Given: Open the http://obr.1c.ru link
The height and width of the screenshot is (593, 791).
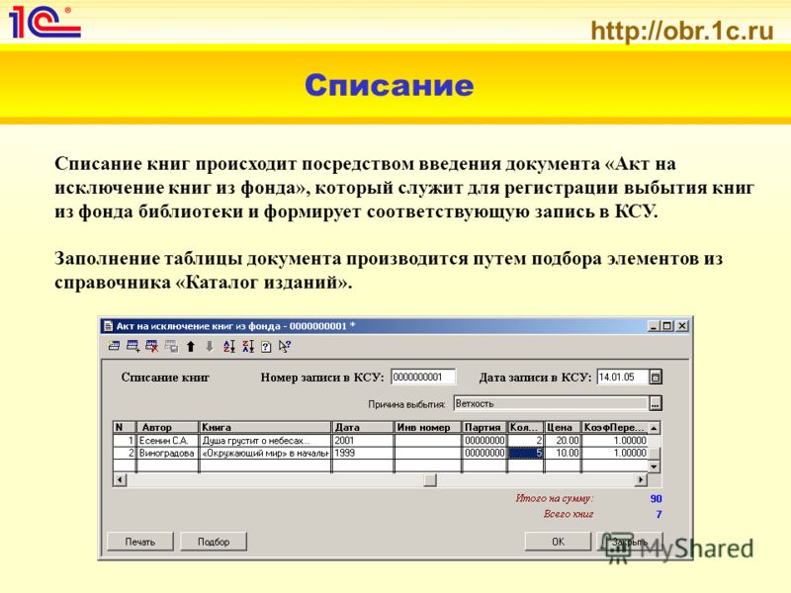Looking at the screenshot, I should click(682, 31).
